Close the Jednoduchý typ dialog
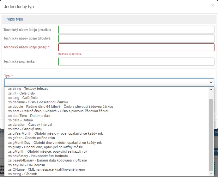 point(212,5)
